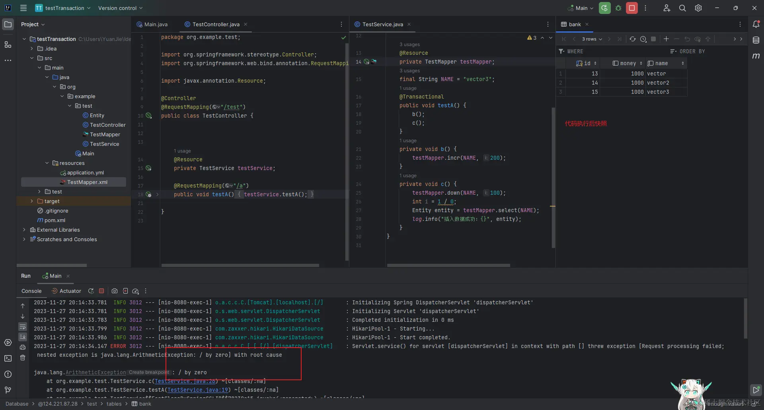Click the console vertical scrollbar
The height and width of the screenshot is (410, 764).
[745, 319]
